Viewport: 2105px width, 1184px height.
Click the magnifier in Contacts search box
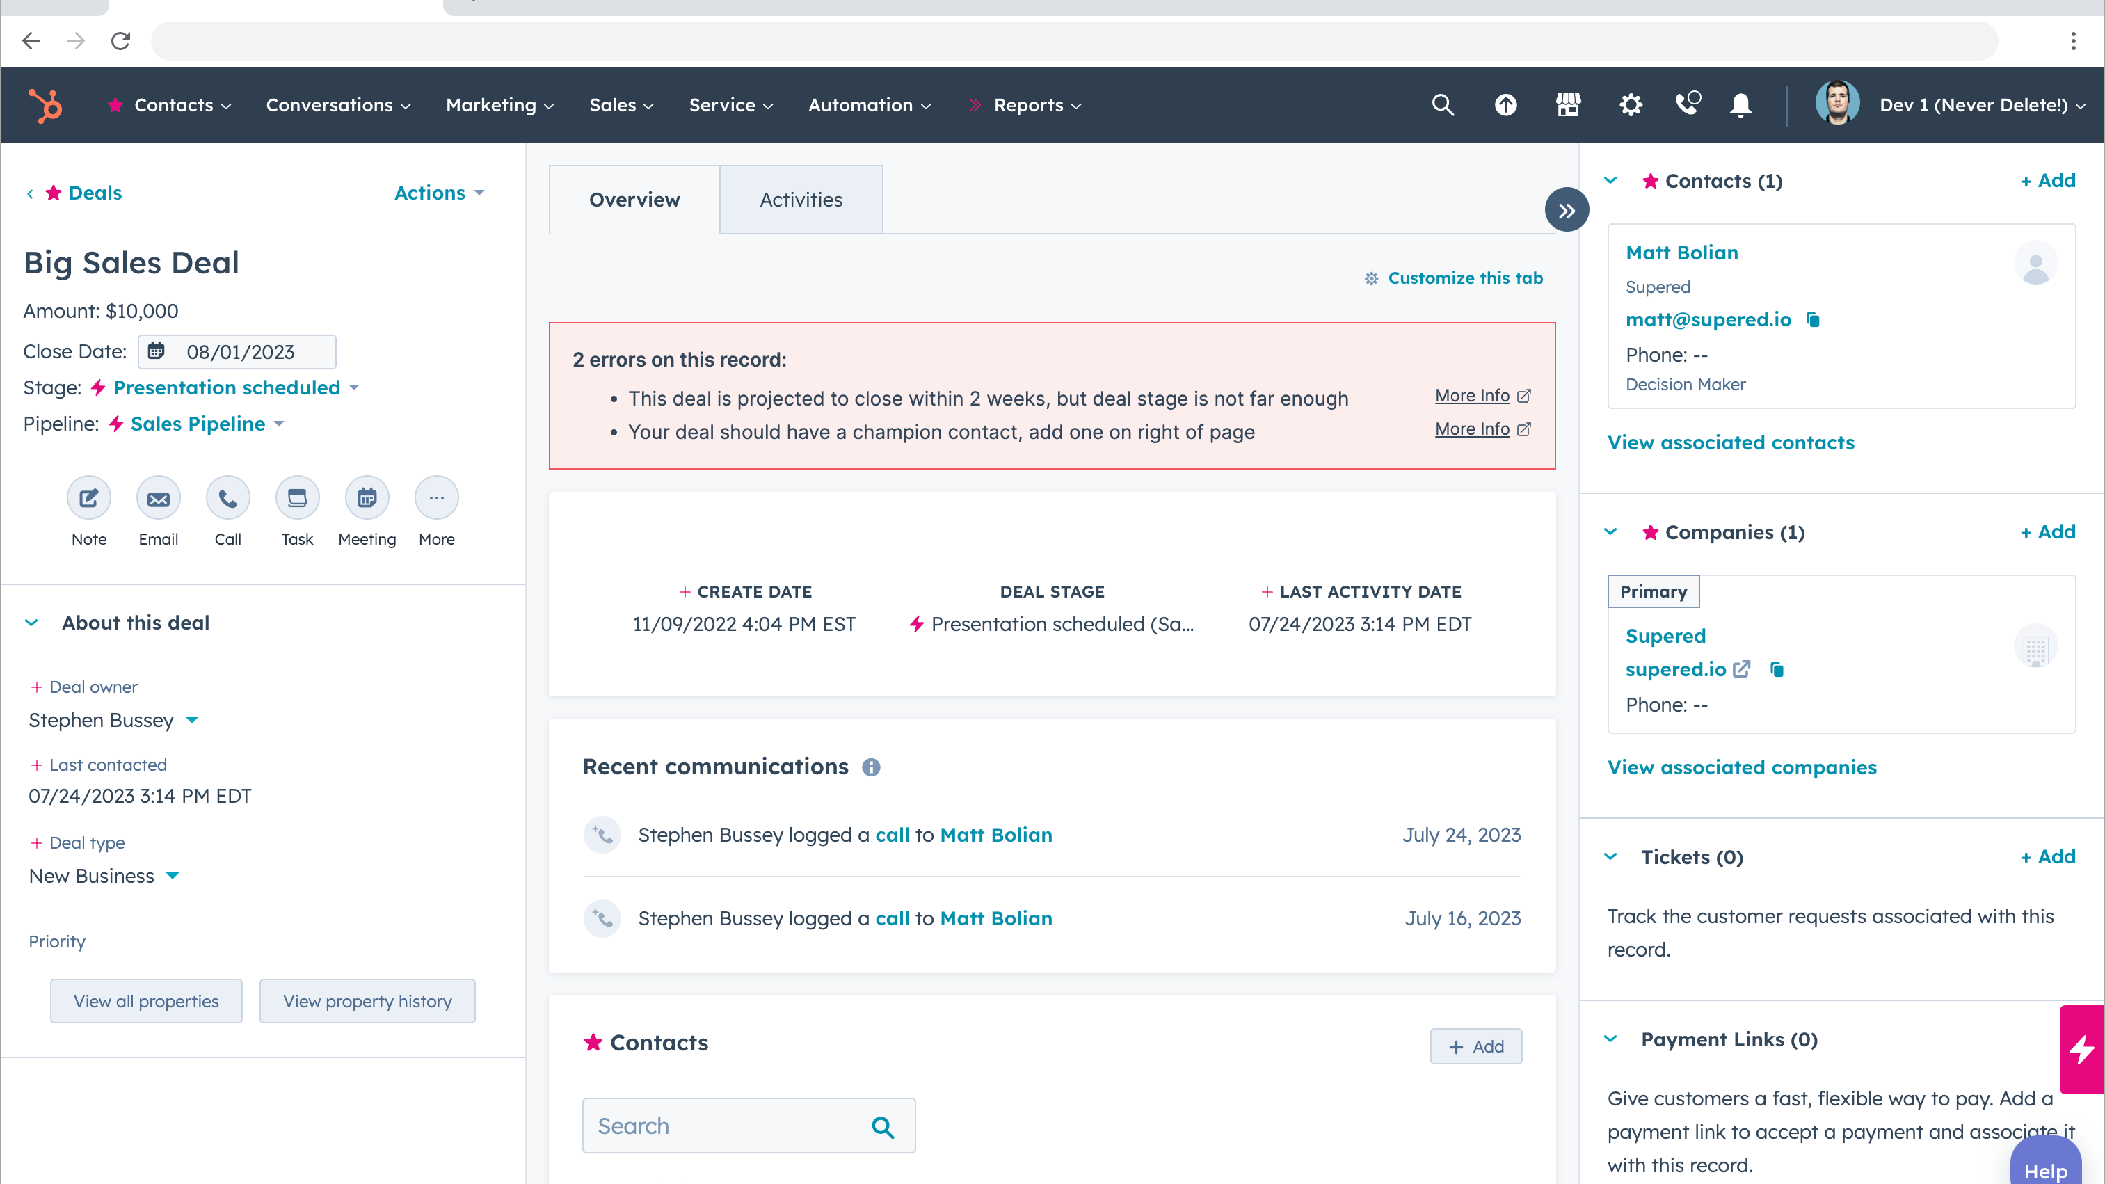883,1127
